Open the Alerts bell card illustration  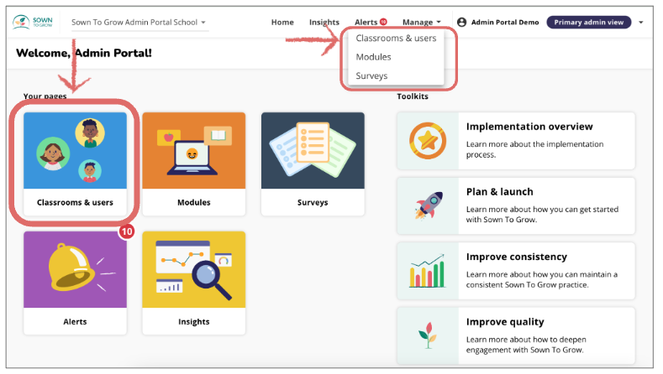tap(76, 270)
